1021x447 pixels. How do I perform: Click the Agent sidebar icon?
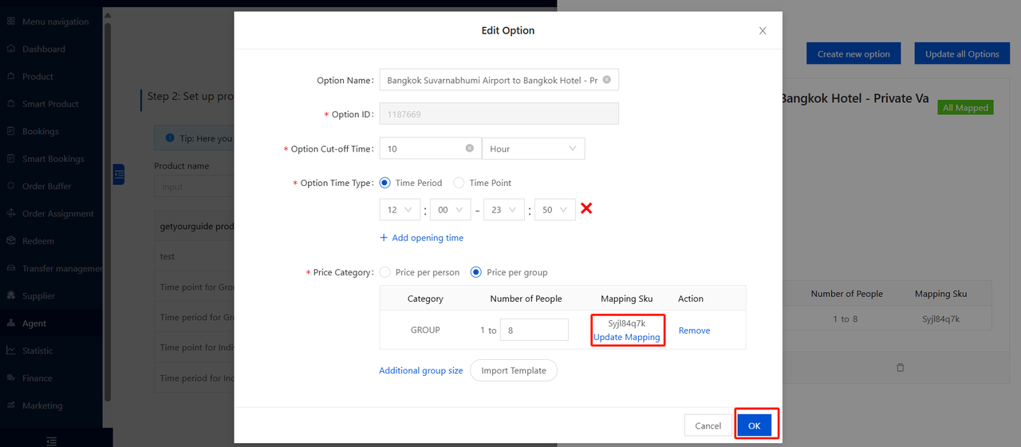[x=11, y=323]
